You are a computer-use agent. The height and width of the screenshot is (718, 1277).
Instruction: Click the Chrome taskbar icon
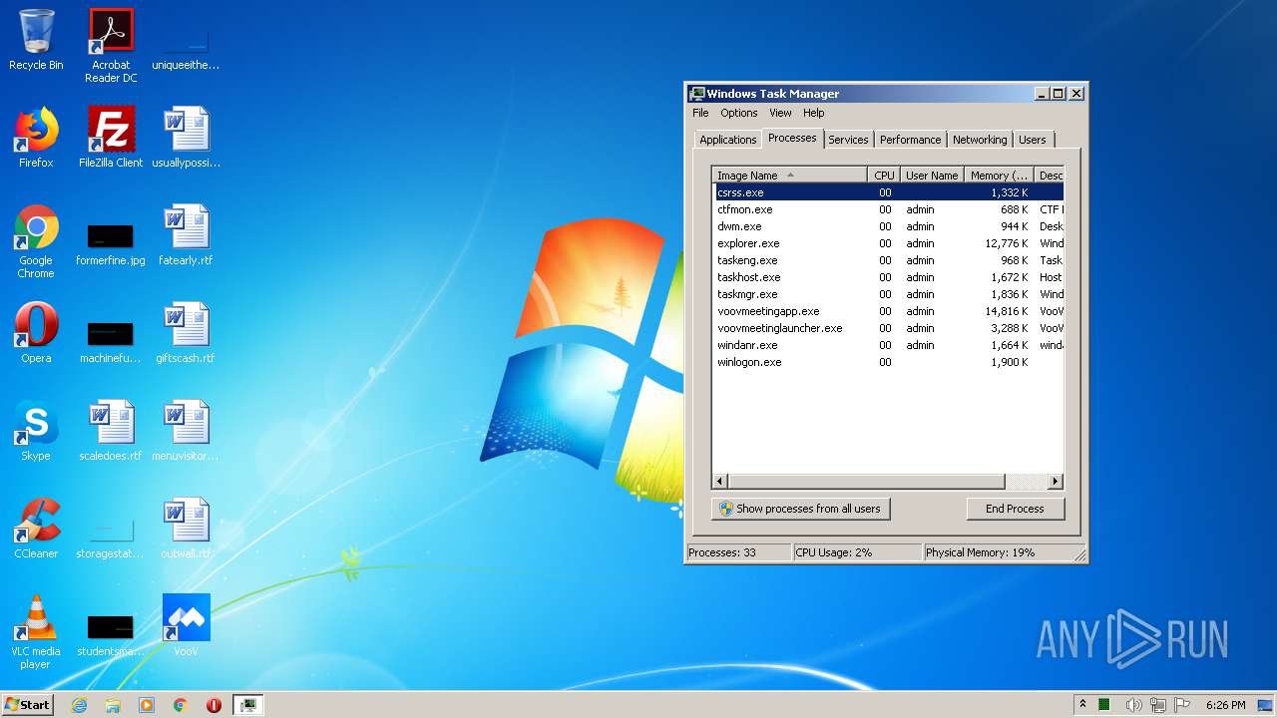(180, 705)
